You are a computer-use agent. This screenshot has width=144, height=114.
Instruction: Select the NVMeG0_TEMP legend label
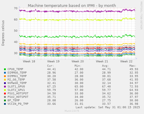(17, 83)
